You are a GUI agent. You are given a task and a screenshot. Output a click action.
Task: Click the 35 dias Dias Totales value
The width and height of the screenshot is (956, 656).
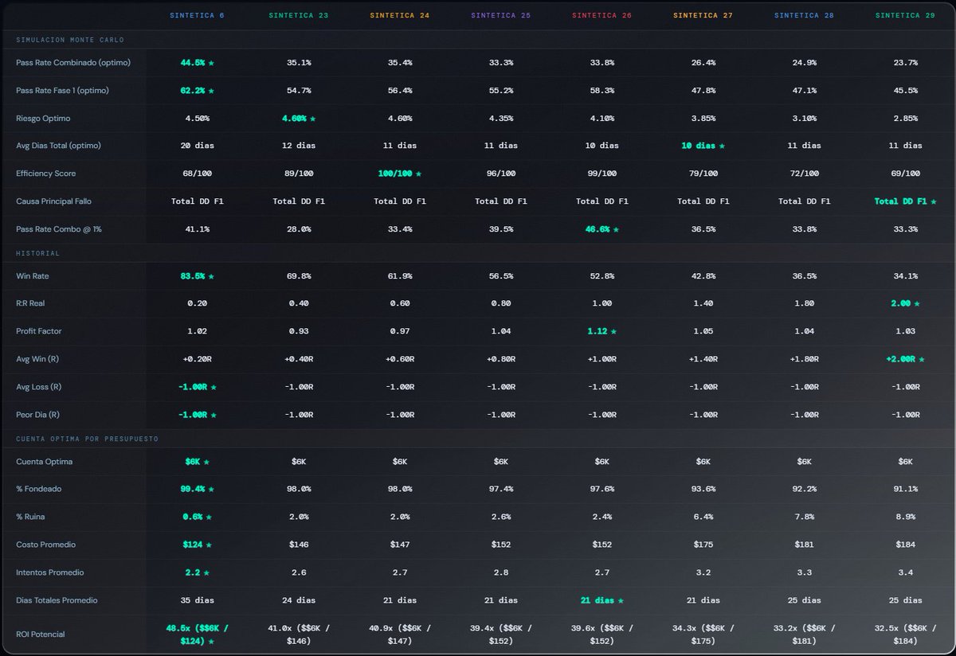tap(198, 600)
